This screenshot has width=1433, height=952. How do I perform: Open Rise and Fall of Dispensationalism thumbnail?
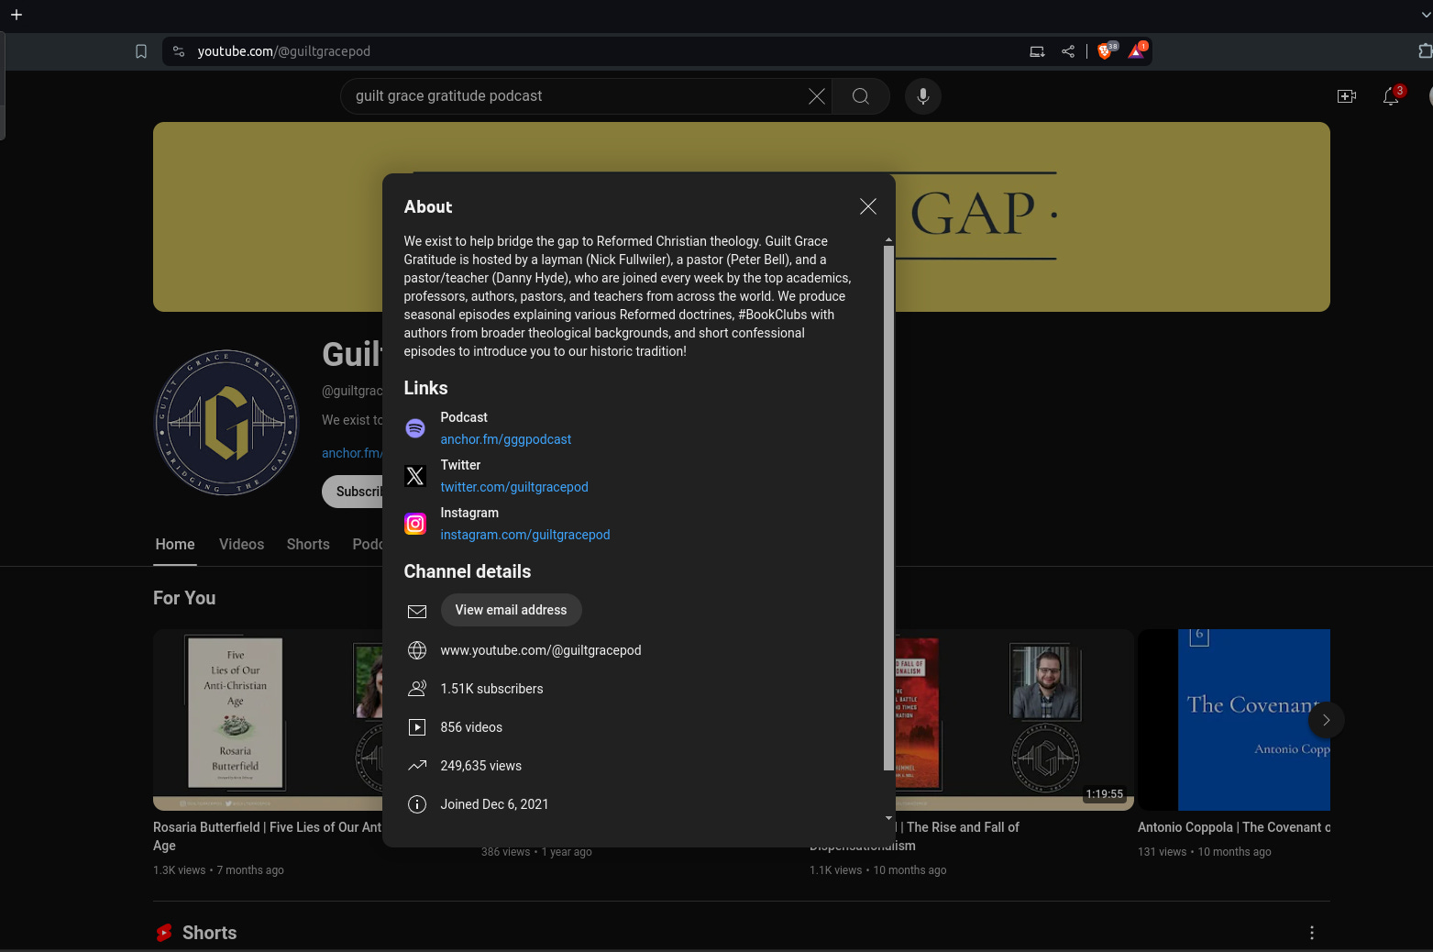(x=1015, y=720)
